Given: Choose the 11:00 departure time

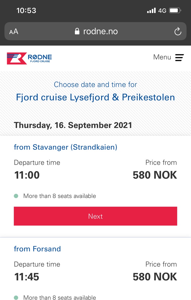Looking at the screenshot, I should pos(27,175).
